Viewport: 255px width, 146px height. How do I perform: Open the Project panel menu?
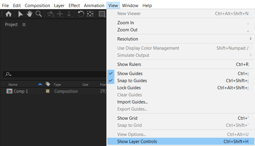(x=24, y=25)
